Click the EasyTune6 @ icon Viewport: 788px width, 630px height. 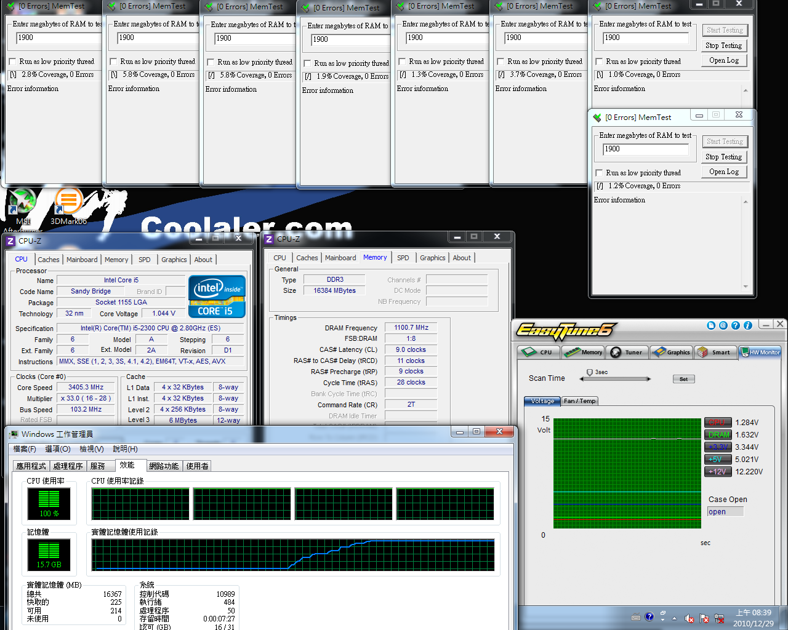point(723,325)
